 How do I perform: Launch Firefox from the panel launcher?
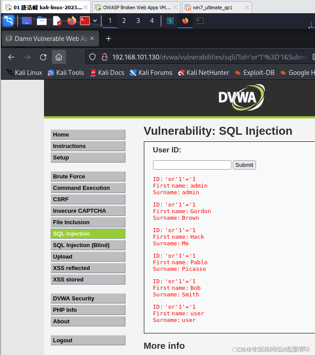(72, 21)
